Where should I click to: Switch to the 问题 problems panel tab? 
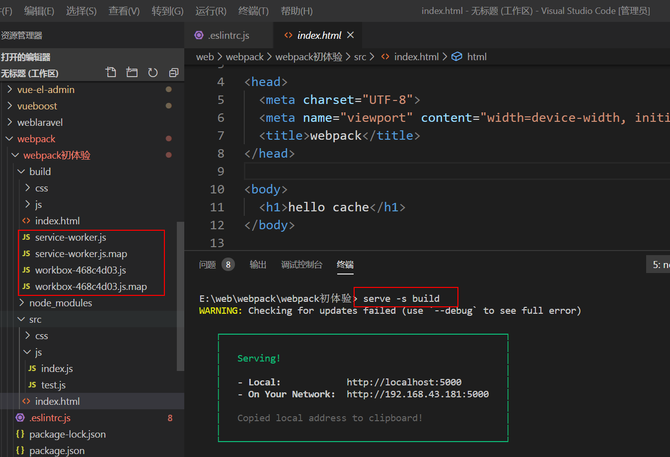pos(208,265)
